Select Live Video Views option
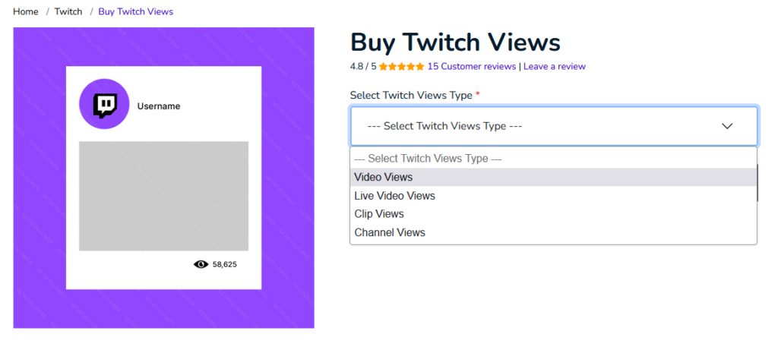The image size is (778, 353). pyautogui.click(x=553, y=196)
